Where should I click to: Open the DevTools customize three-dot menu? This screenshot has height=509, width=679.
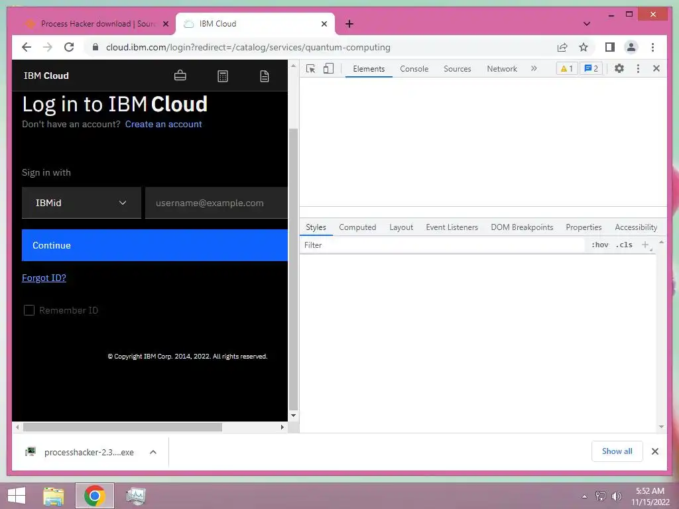638,68
